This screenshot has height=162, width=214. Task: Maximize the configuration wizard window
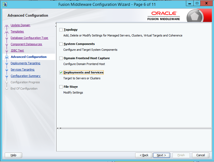click(x=197, y=3)
